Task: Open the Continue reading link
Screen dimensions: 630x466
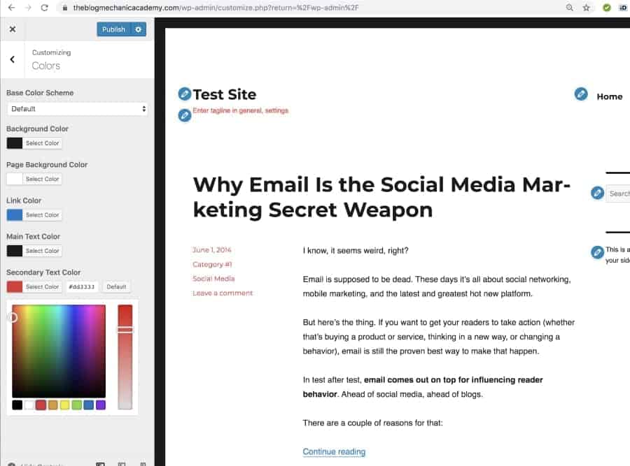Action: pyautogui.click(x=334, y=451)
